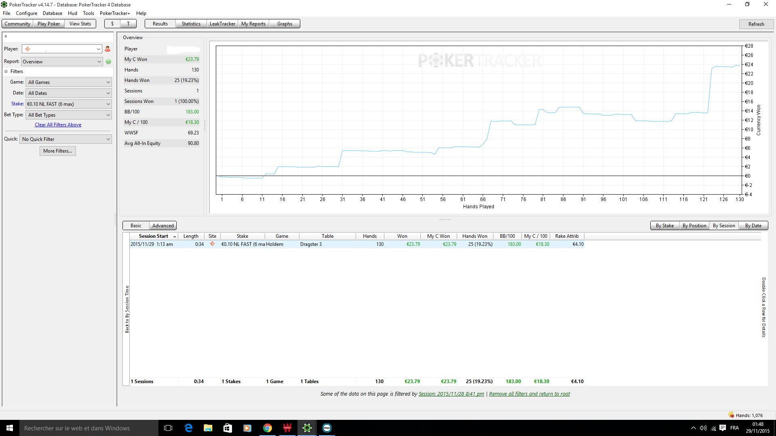Open the media player taskbar icon
This screenshot has width=776, height=436.
(247, 428)
